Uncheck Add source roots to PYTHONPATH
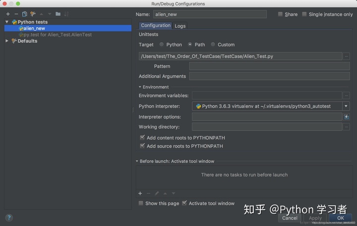This screenshot has height=226, width=357. click(x=142, y=146)
